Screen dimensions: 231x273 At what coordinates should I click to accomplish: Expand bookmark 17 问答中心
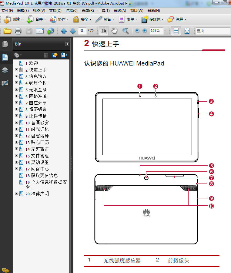(16, 169)
